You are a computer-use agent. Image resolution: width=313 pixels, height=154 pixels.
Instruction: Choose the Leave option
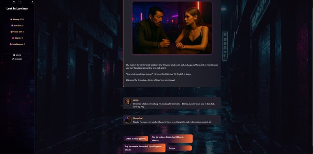coord(179,148)
